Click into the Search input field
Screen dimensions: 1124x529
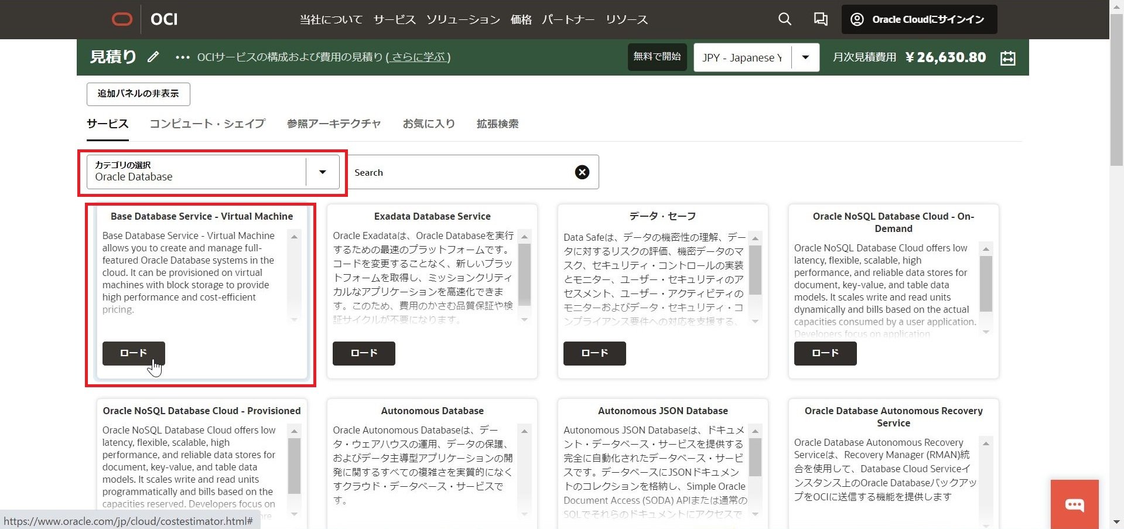(x=457, y=172)
